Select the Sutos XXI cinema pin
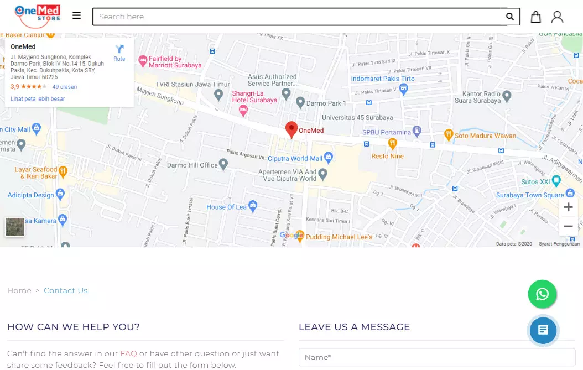This screenshot has width=583, height=370. click(556, 181)
